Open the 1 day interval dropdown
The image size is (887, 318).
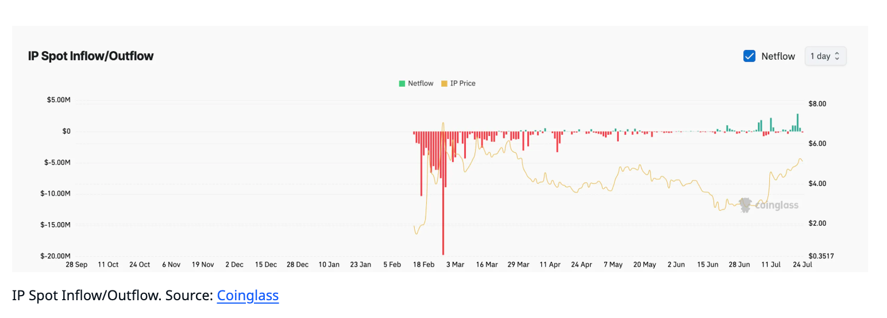[x=825, y=56]
